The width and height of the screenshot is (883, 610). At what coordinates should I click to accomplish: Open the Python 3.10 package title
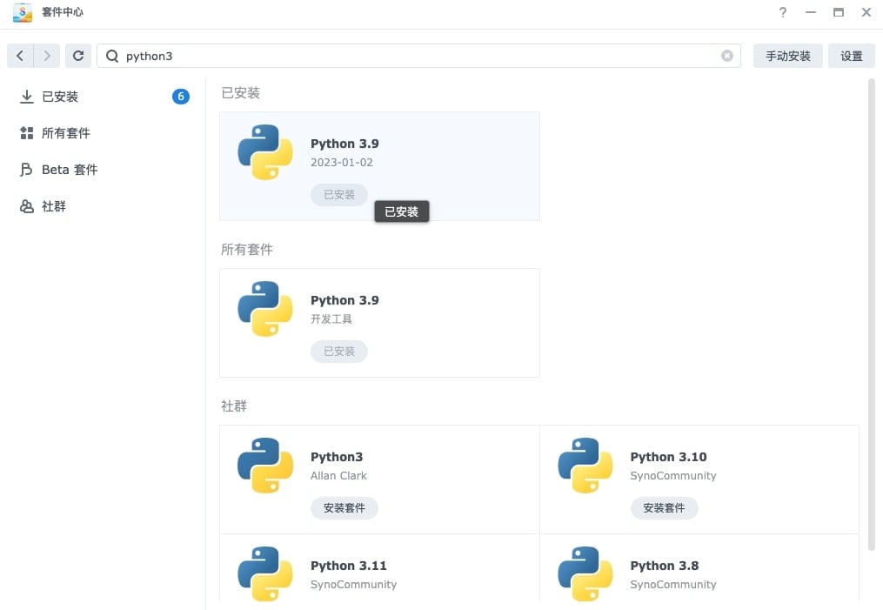668,457
